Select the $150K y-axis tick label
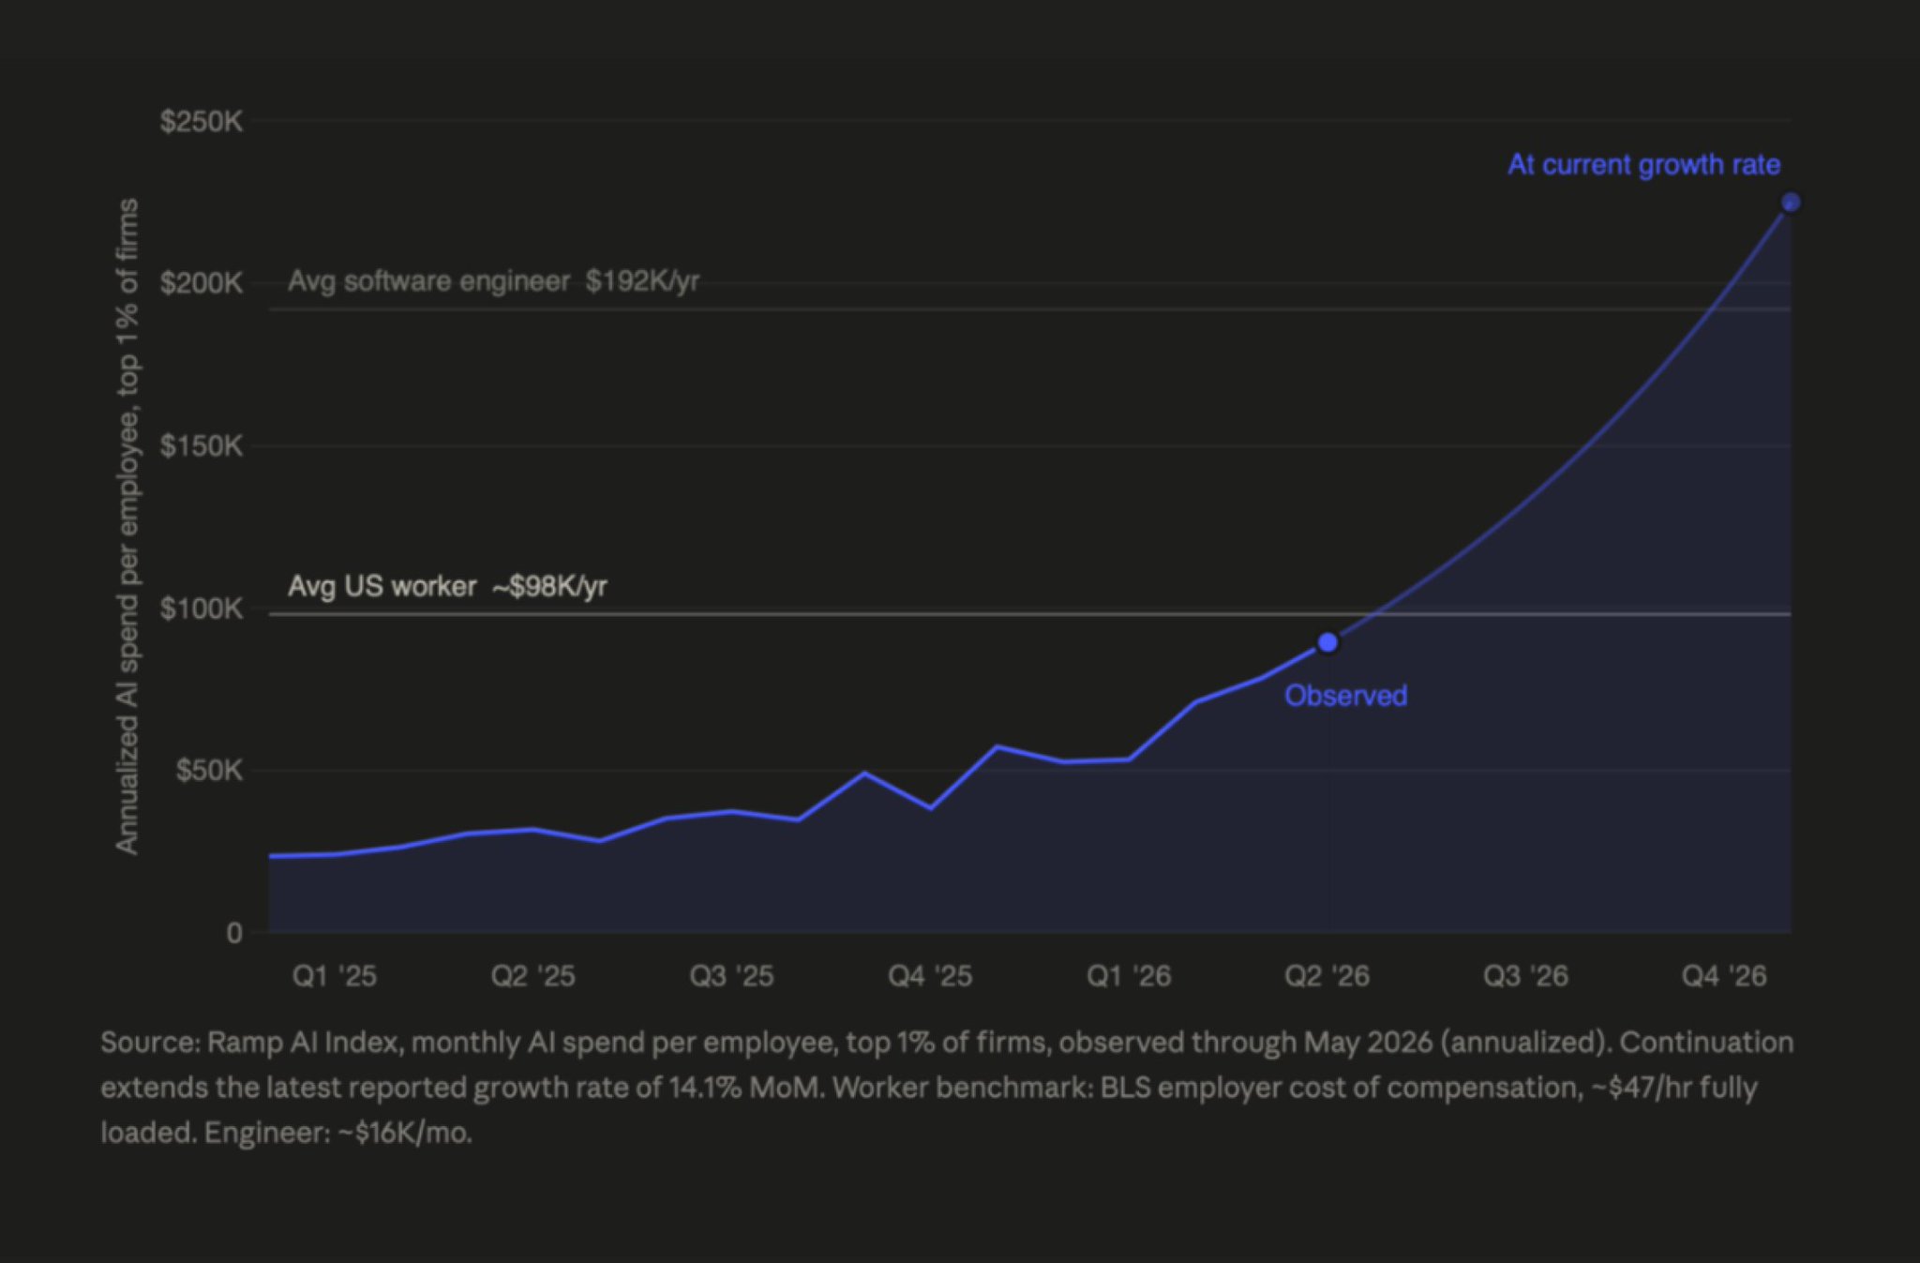 (202, 446)
